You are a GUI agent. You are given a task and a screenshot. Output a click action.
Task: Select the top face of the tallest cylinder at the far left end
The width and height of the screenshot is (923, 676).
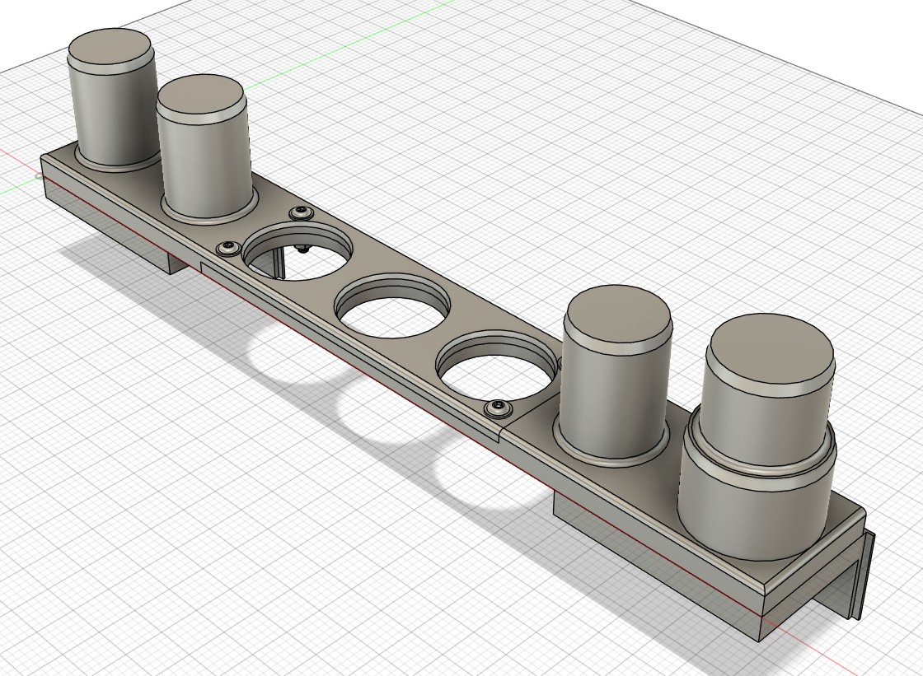110,46
